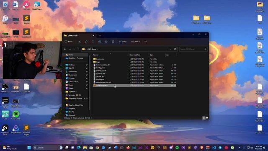
Task: Sort by the Name column header
Action: (111, 55)
